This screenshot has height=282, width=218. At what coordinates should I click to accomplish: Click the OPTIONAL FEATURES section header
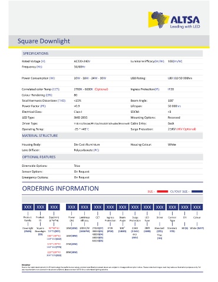tap(39, 157)
